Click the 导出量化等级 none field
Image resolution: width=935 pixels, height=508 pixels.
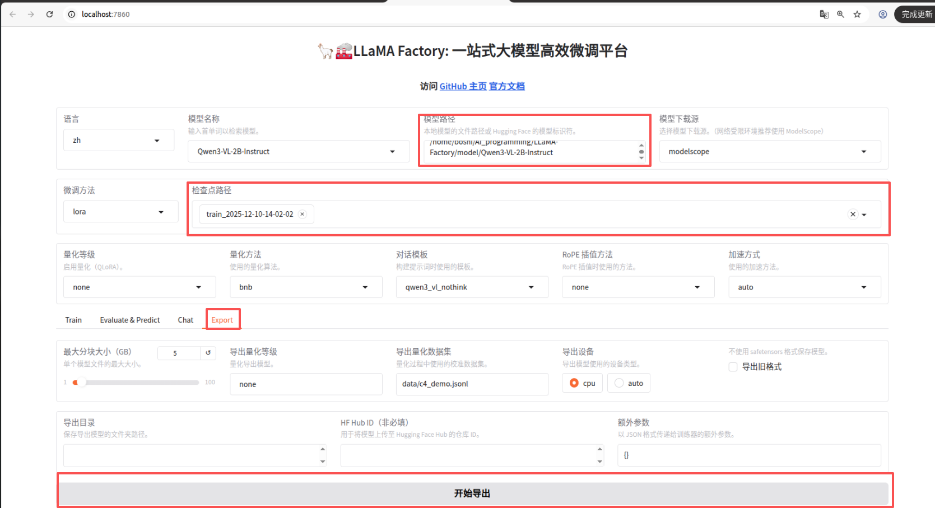click(x=306, y=384)
